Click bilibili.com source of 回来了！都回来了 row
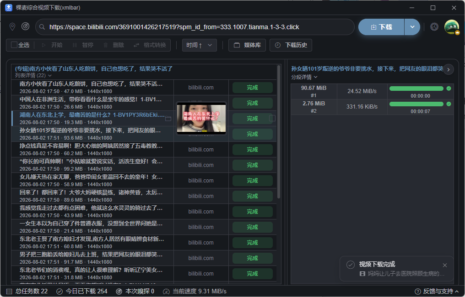Viewport: 465px width, 297px height. (x=201, y=196)
